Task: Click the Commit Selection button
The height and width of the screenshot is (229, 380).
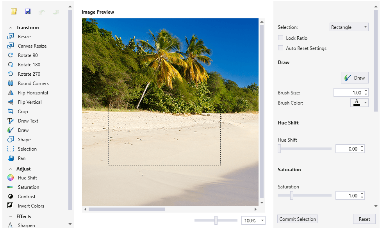Action: [297, 219]
